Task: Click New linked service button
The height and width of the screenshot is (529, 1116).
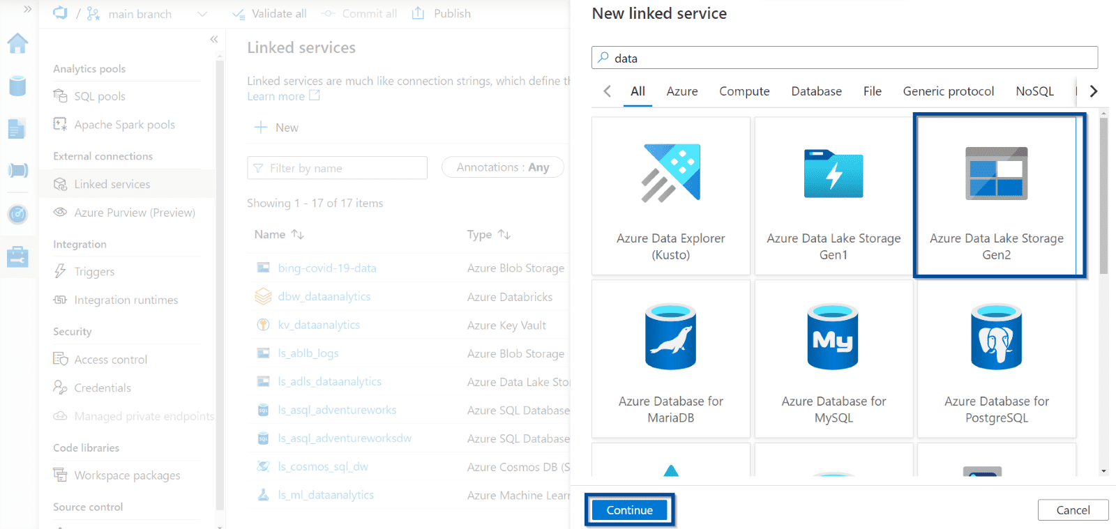Action: 276,128
